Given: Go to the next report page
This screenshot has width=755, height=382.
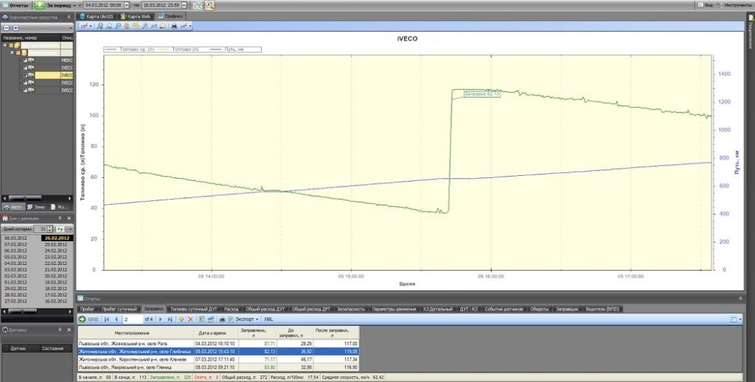Looking at the screenshot, I should point(160,319).
